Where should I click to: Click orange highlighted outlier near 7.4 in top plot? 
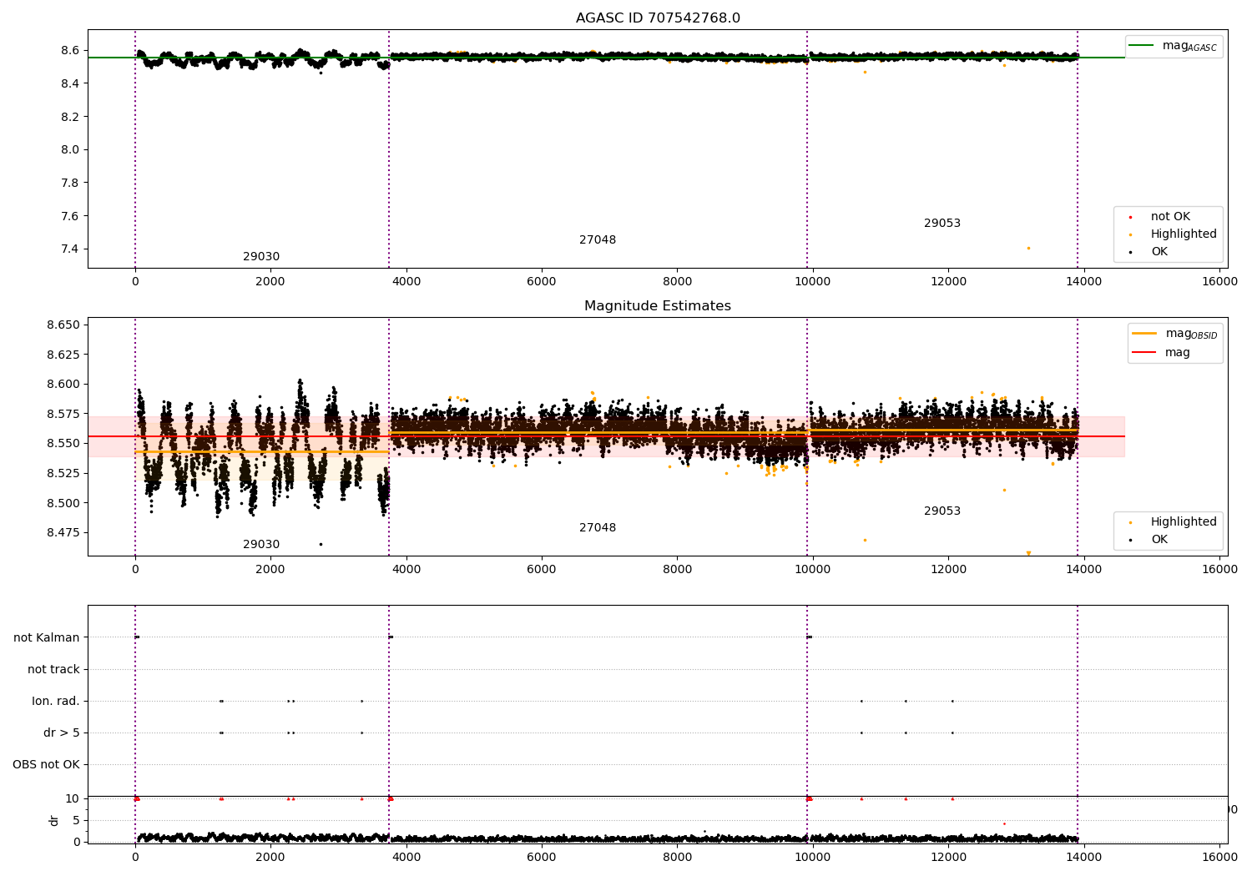1028,248
